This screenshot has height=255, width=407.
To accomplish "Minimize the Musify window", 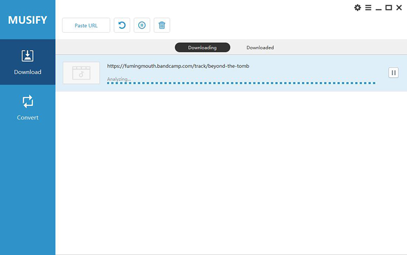I will [x=379, y=9].
